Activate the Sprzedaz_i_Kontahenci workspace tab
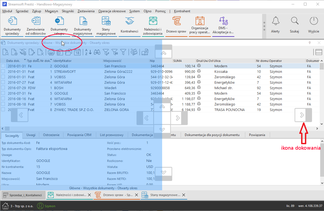The width and height of the screenshot is (324, 211). coord(23,195)
